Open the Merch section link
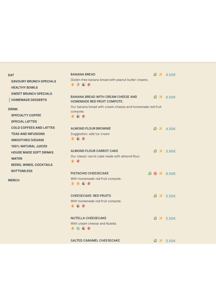Image resolution: width=216 pixels, height=306 pixels. pyautogui.click(x=14, y=180)
